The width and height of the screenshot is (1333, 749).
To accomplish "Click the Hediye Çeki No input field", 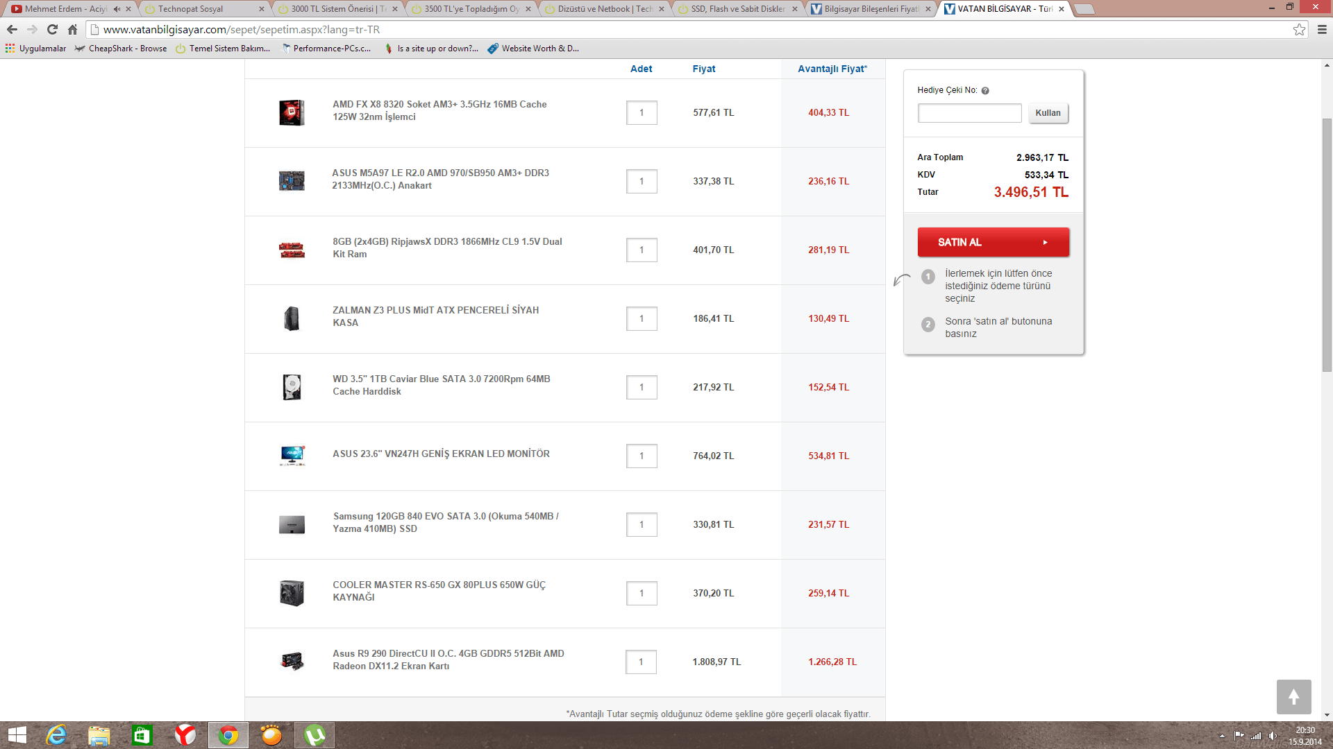I will click(x=969, y=113).
